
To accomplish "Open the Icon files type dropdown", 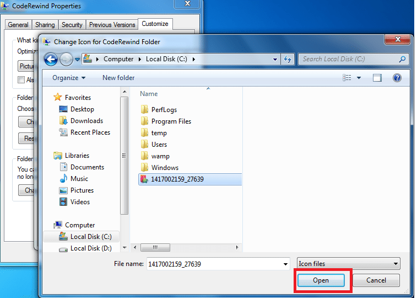I will point(348,264).
